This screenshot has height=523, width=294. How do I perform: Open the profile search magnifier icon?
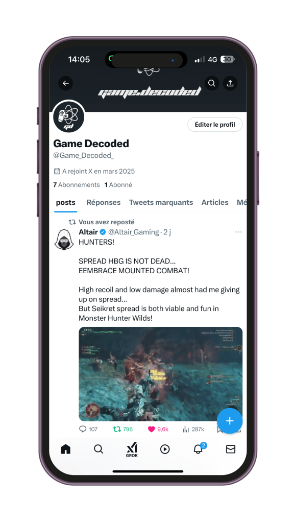click(x=212, y=83)
